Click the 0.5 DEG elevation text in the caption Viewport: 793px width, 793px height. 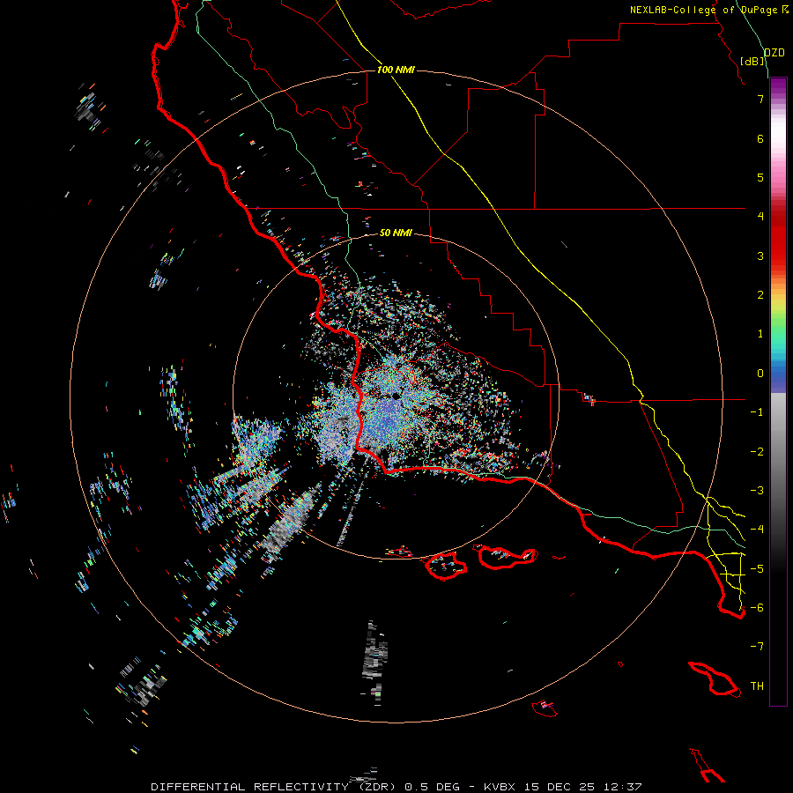[x=432, y=787]
